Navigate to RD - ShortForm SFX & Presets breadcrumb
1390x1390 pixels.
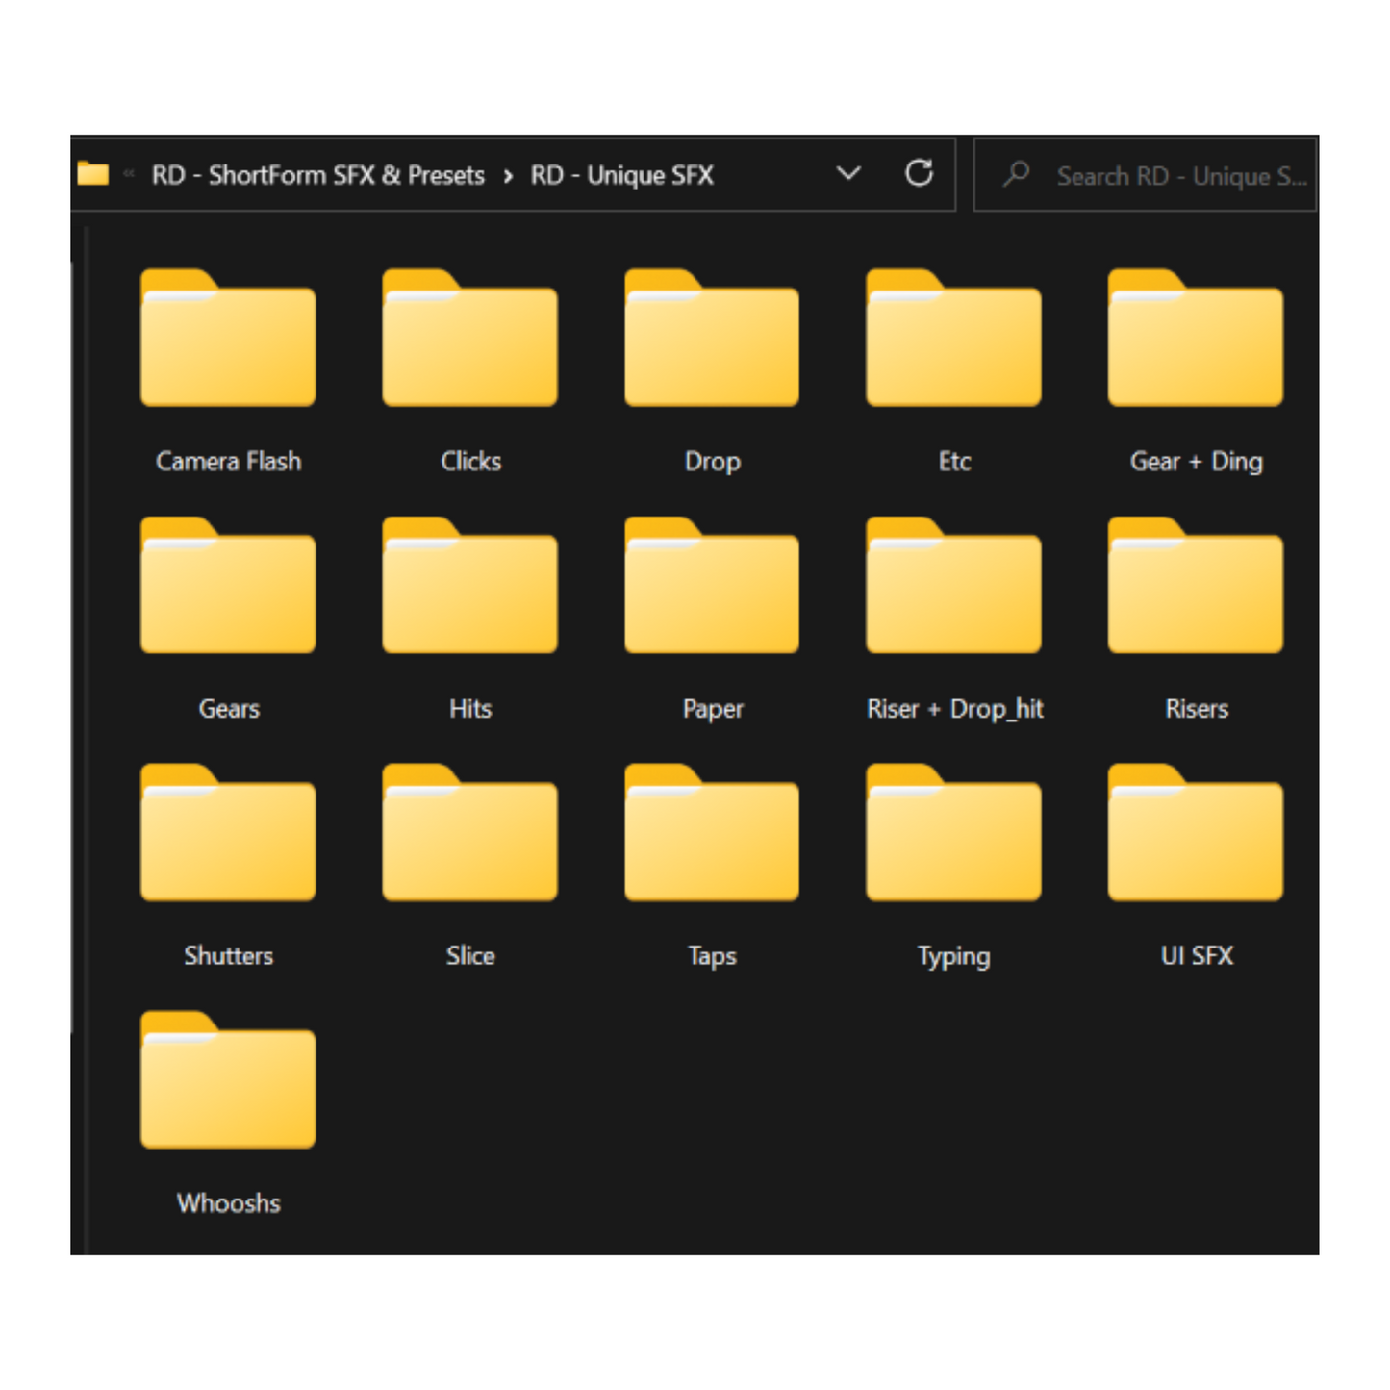coord(317,175)
